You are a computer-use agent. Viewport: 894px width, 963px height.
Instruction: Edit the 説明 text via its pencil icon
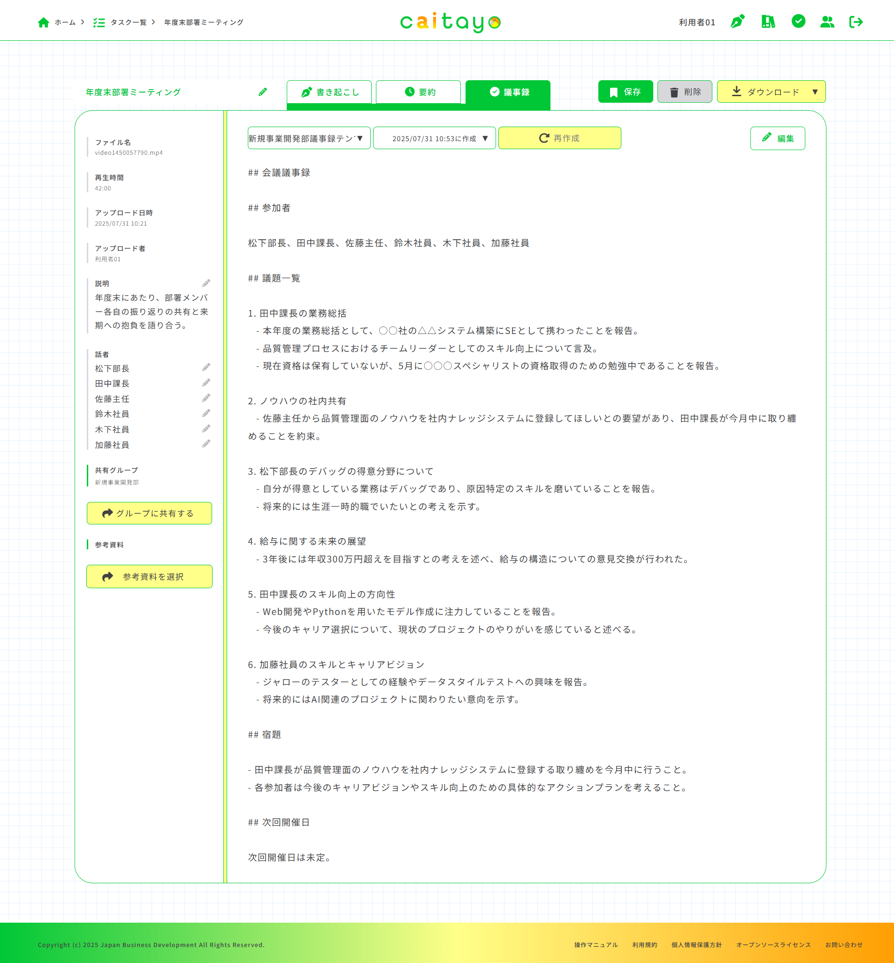click(x=206, y=284)
